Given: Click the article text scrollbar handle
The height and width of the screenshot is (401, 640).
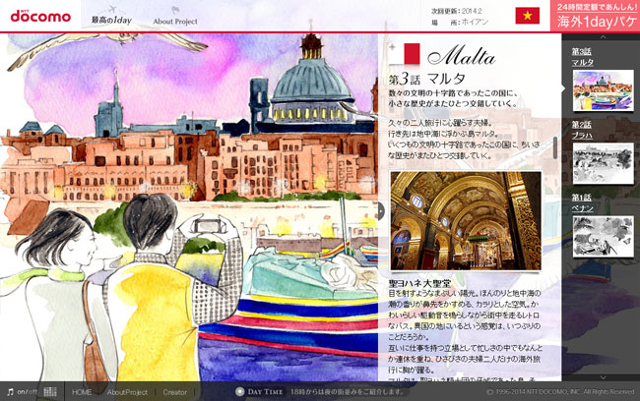Looking at the screenshot, I should click(555, 147).
